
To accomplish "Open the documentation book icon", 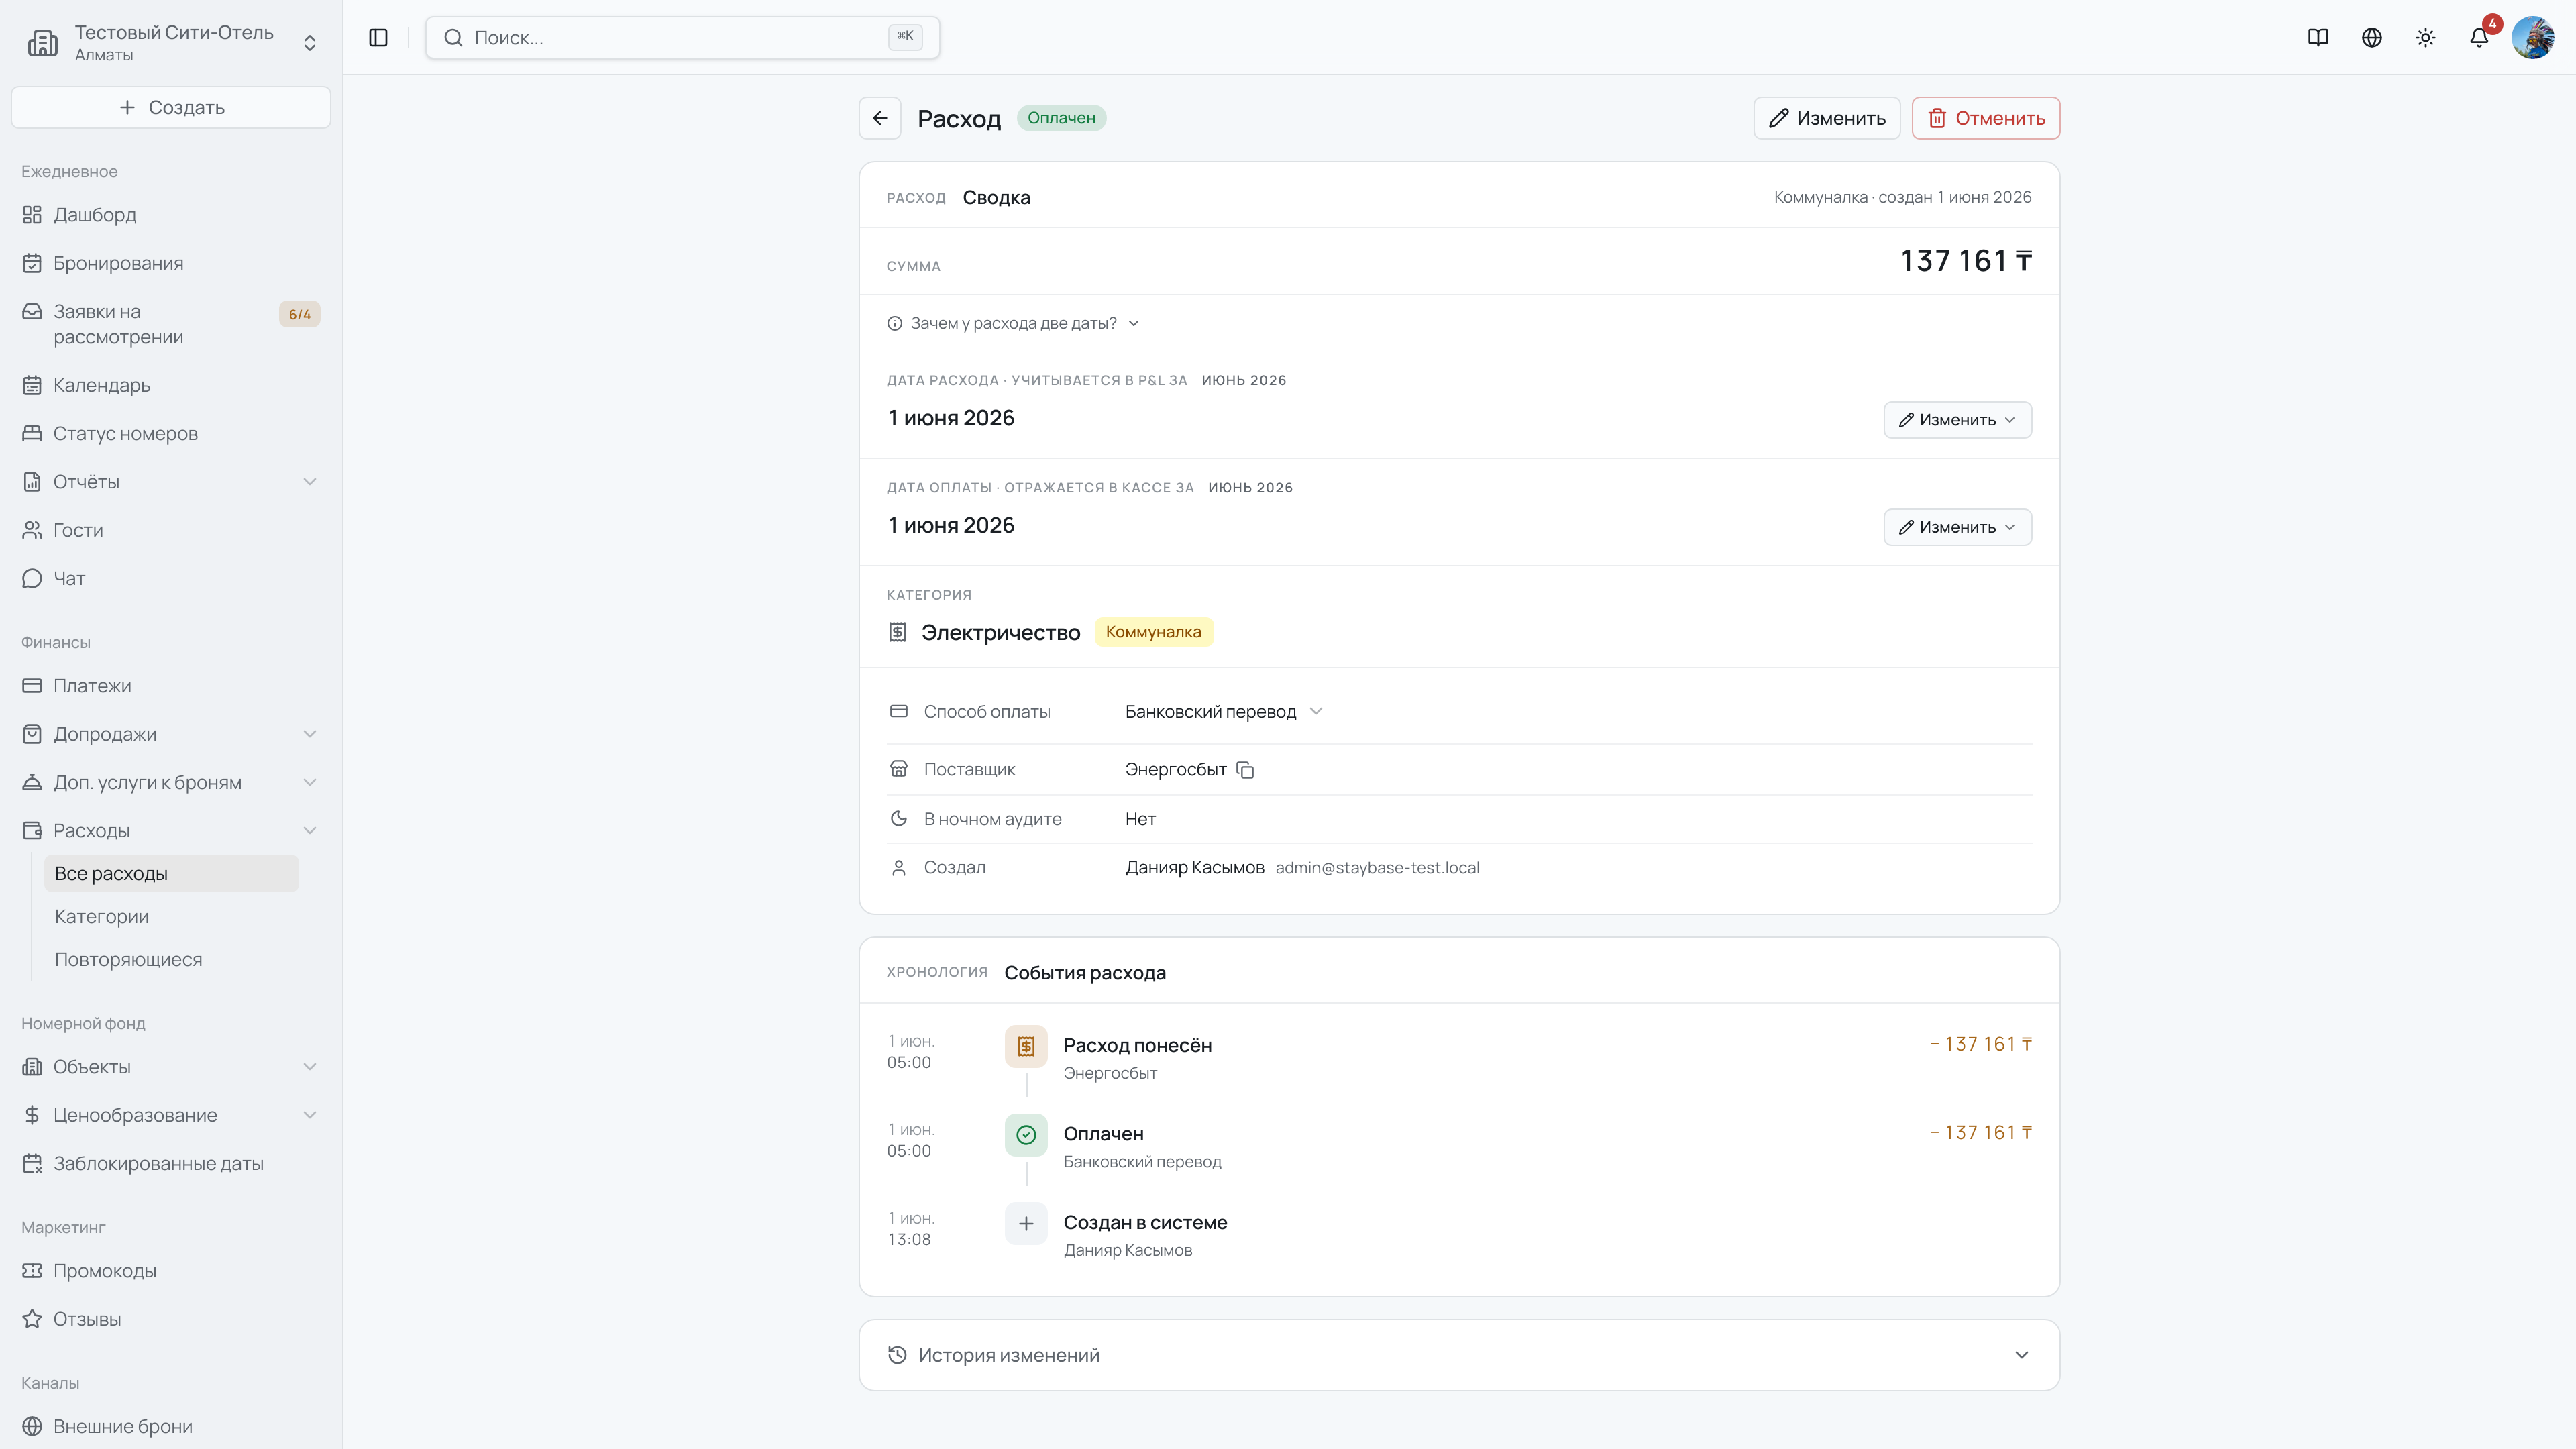I will pos(2318,37).
